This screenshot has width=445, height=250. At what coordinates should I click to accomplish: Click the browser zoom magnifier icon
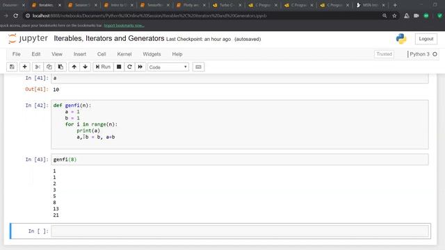coord(385,16)
